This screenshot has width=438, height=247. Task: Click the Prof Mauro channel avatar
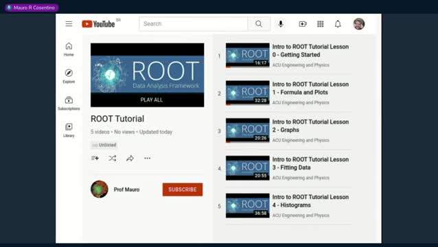[100, 189]
